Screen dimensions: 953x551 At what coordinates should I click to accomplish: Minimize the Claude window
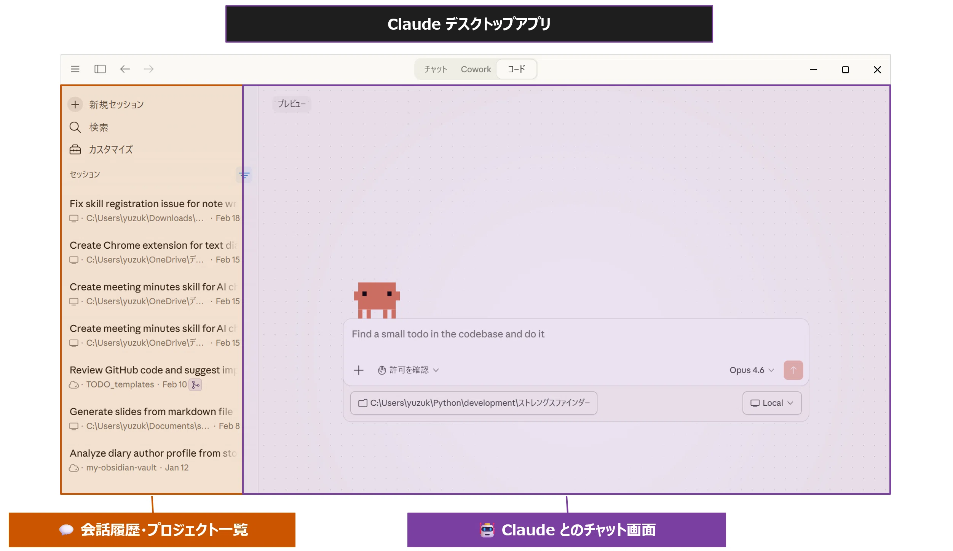coord(813,70)
